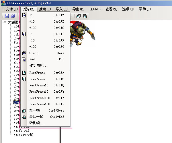Select the wad tree item
The image size is (172, 143).
point(17,122)
